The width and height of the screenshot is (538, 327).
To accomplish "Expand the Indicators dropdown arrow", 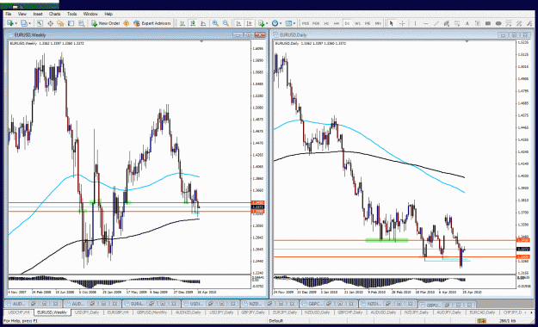I will click(267, 23).
